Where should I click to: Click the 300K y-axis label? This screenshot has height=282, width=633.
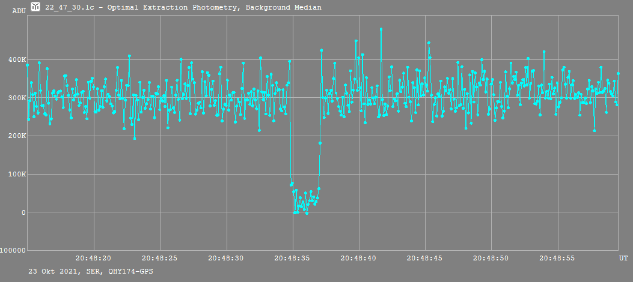(16, 98)
